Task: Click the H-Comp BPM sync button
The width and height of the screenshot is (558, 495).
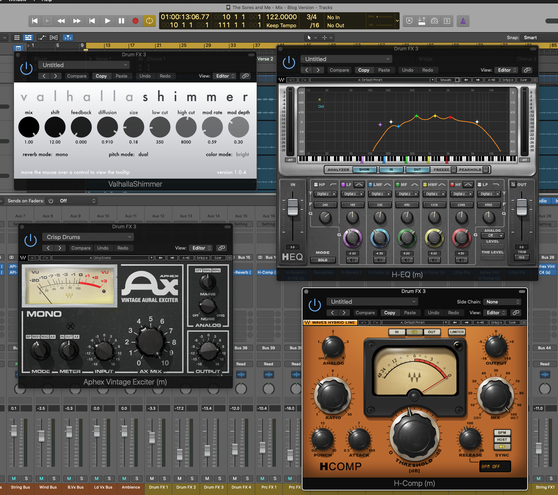Action: pyautogui.click(x=502, y=432)
